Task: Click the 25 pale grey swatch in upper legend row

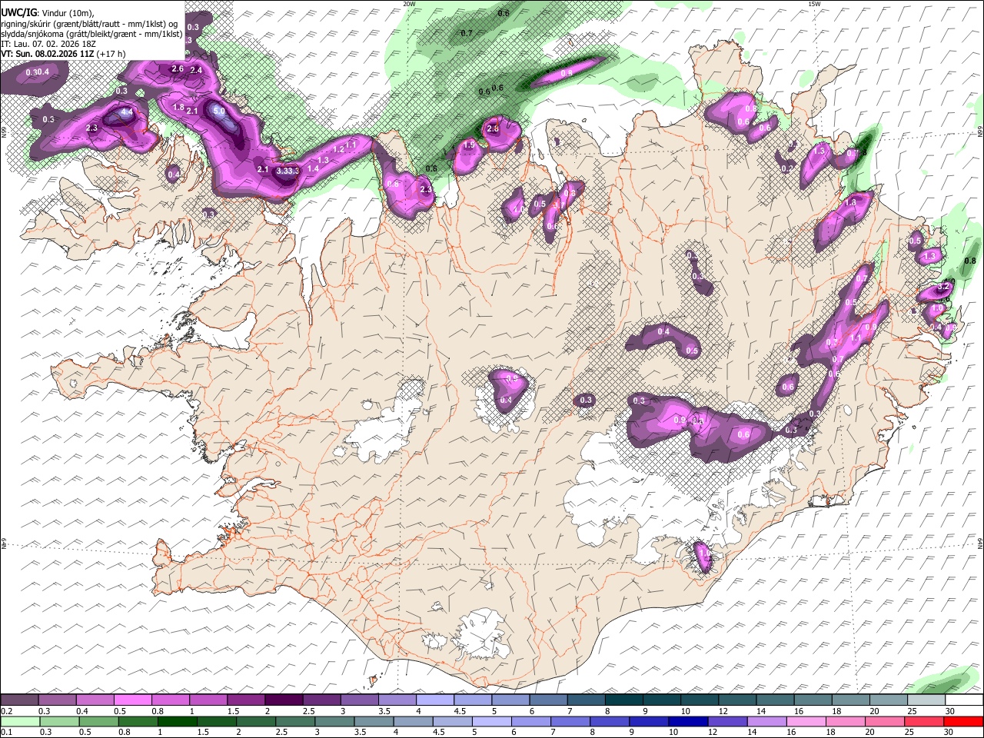Action: (926, 700)
